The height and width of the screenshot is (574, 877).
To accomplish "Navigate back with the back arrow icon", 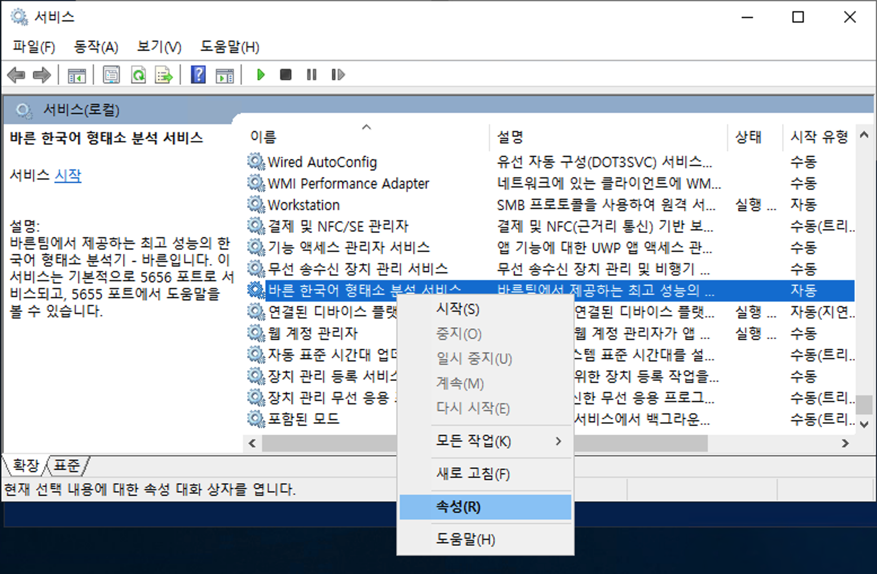I will click(16, 75).
